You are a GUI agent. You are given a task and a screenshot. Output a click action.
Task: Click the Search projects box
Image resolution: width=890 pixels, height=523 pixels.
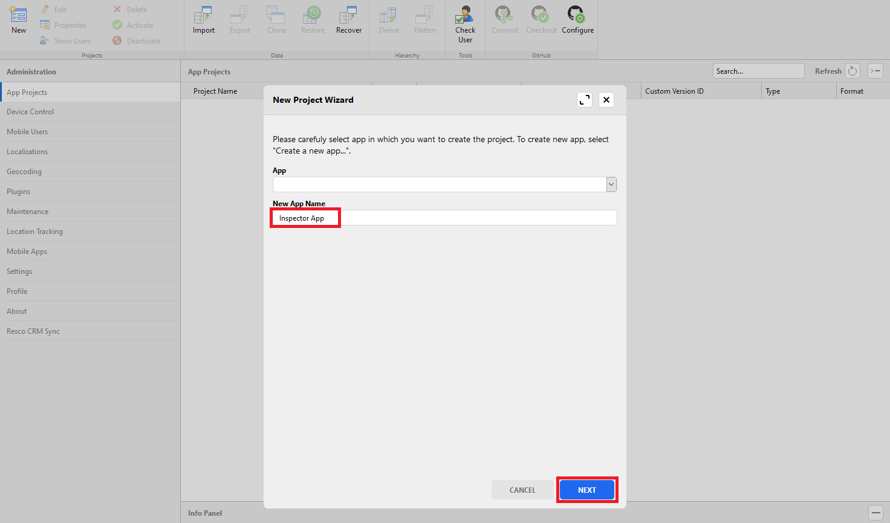758,71
